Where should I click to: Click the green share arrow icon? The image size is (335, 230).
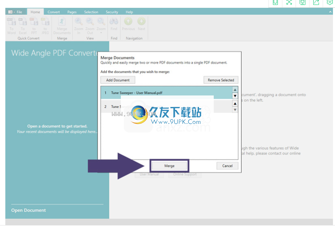(316, 2)
